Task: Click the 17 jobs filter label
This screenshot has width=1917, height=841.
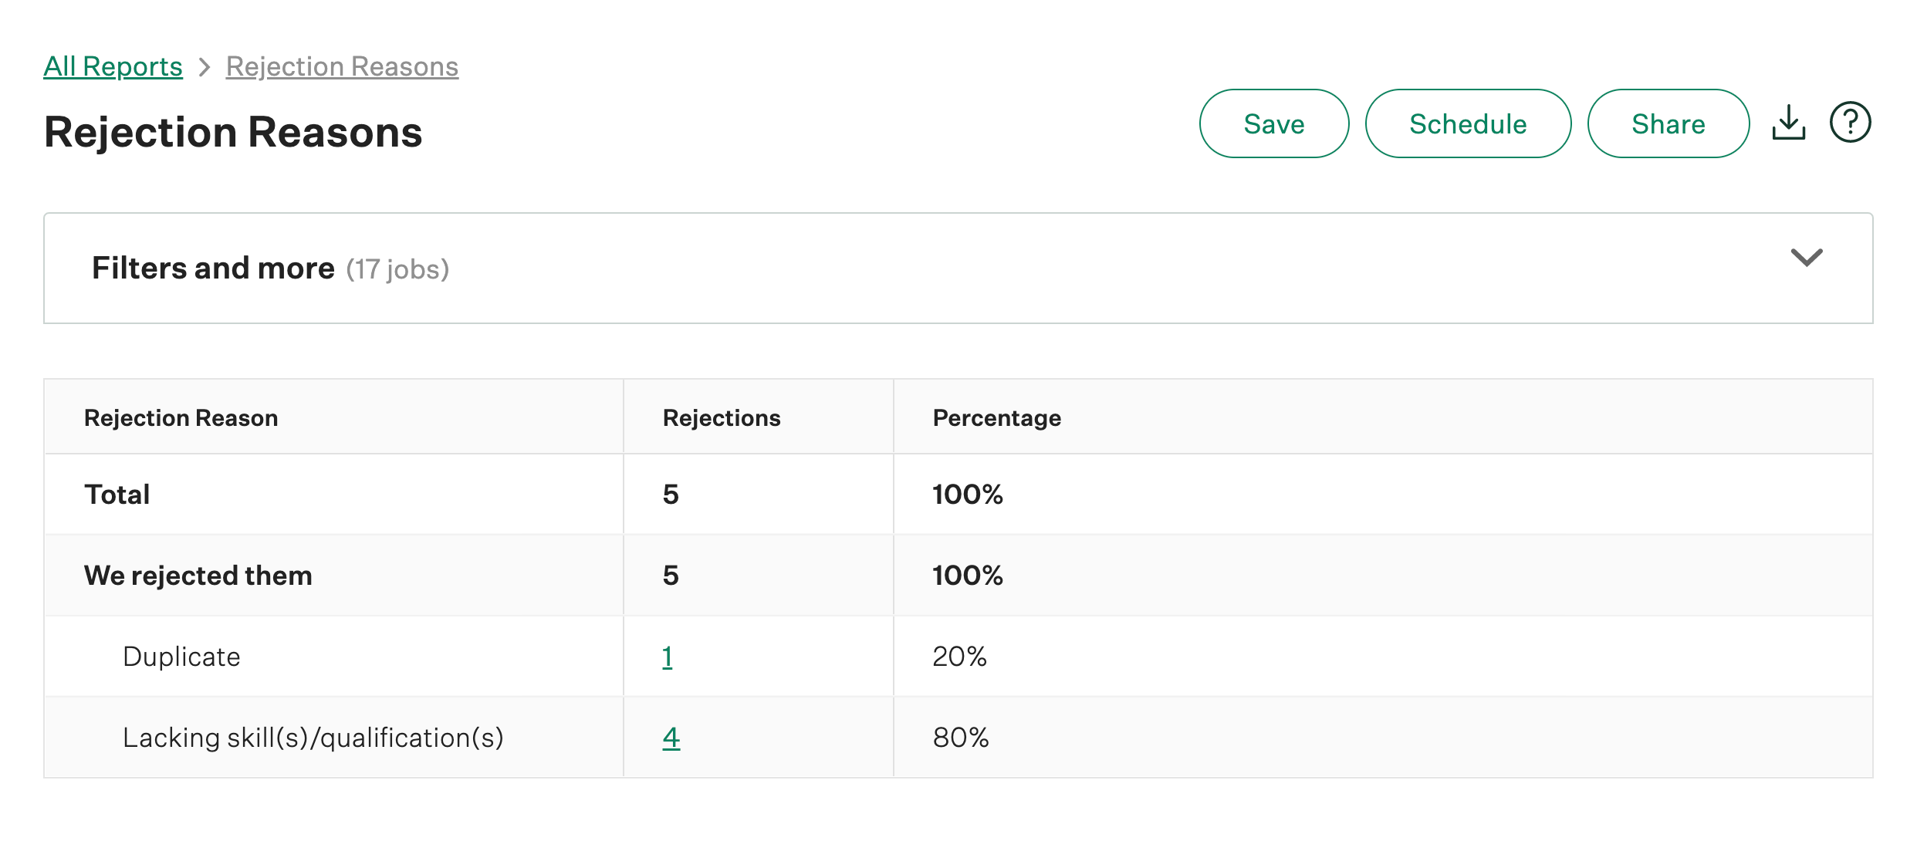Action: 398,269
